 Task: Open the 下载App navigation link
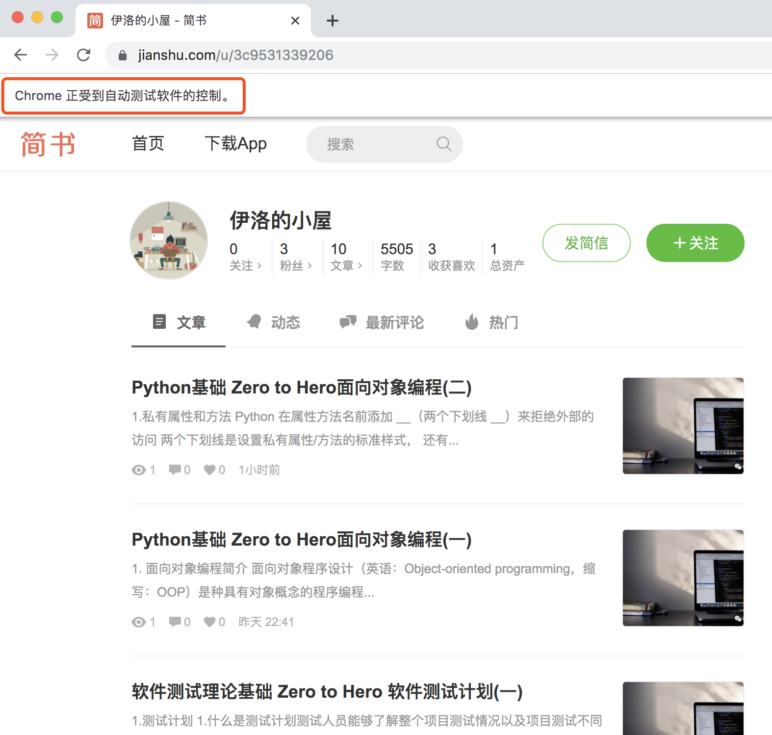[x=235, y=144]
